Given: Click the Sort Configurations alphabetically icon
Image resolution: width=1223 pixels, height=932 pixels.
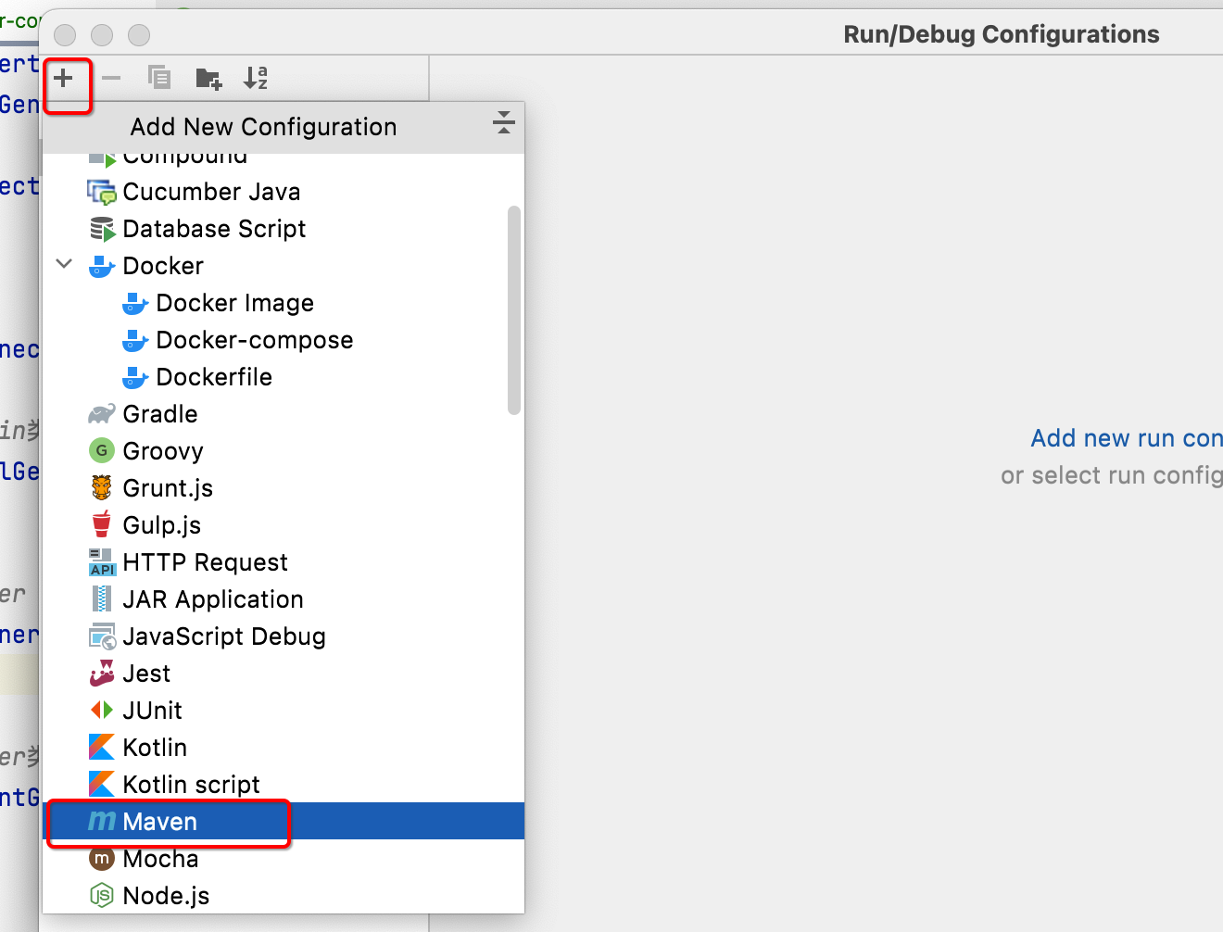Looking at the screenshot, I should pos(256,78).
